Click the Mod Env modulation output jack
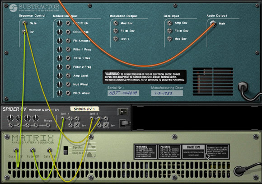The height and width of the screenshot is (184, 262). 116,23
